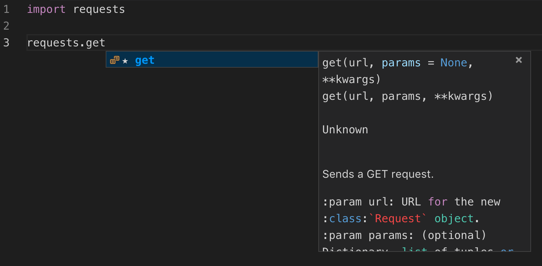Viewport: 542px width, 266px height.
Task: Click 'requests' module name on line 1
Action: click(x=99, y=9)
